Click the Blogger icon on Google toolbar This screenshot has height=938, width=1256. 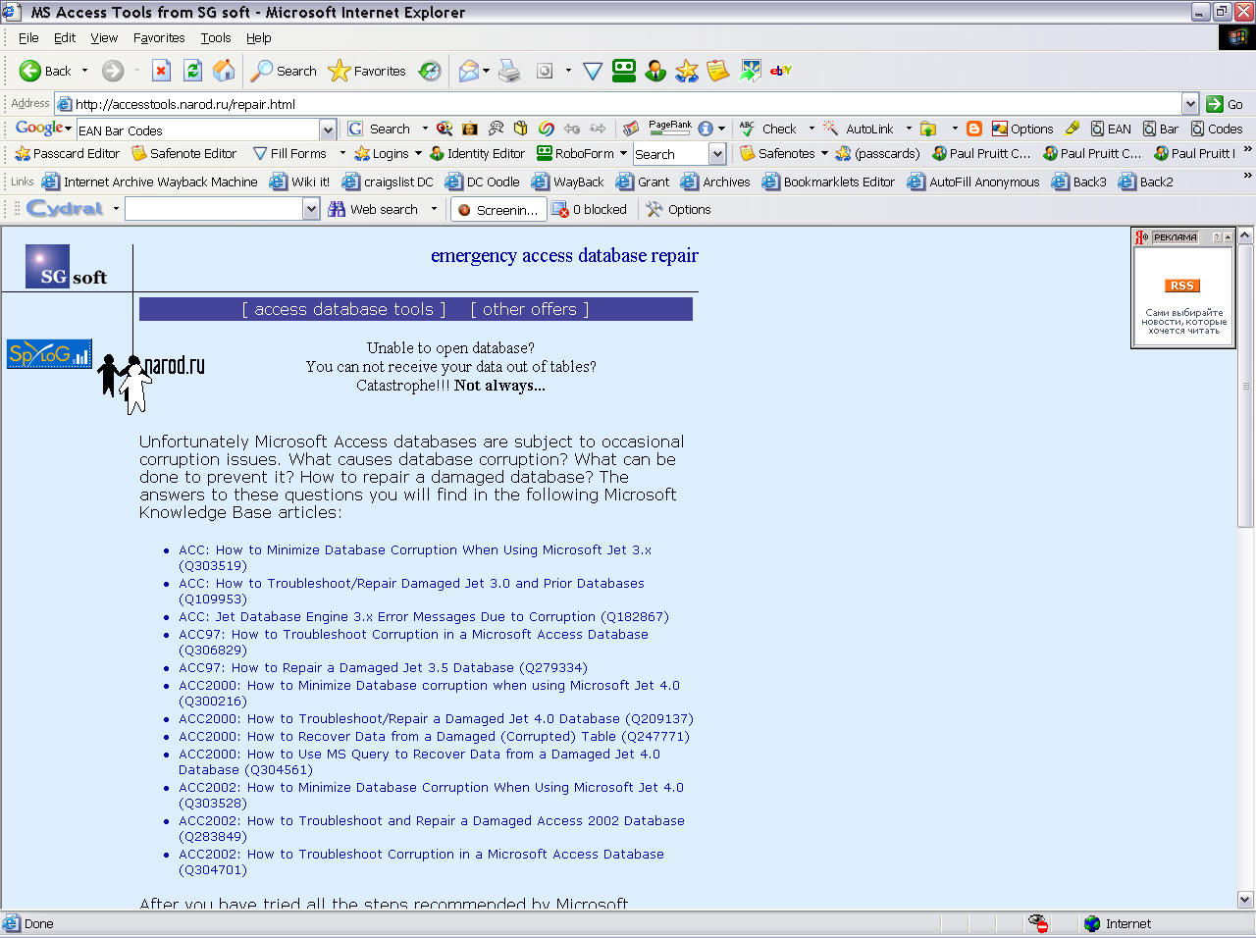(974, 129)
